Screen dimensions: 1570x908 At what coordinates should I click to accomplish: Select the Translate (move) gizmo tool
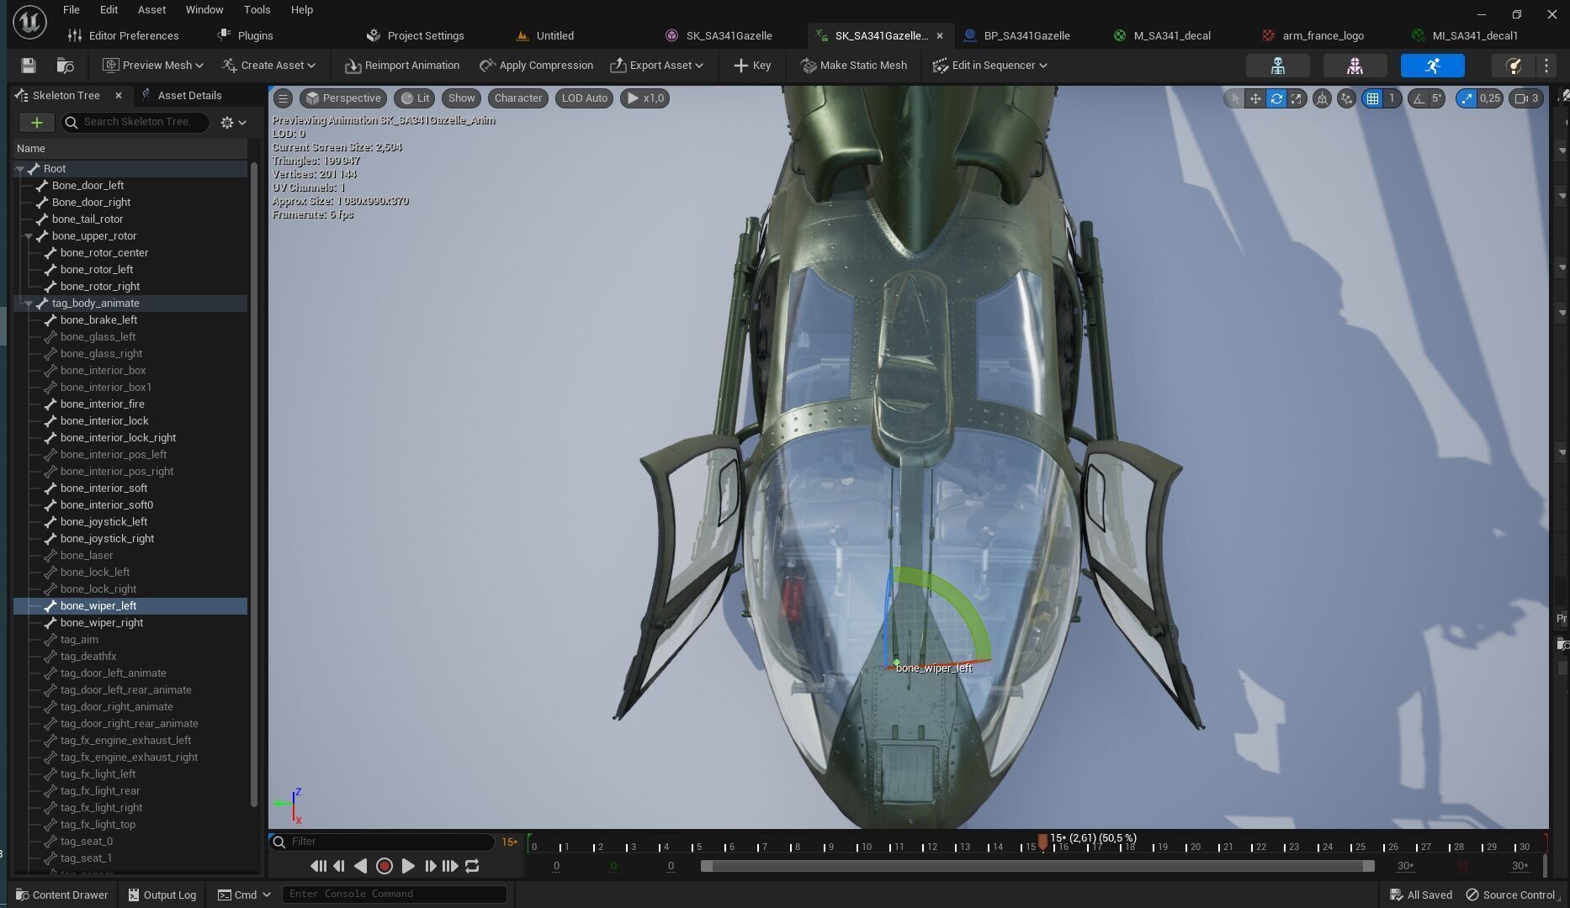[x=1255, y=98]
